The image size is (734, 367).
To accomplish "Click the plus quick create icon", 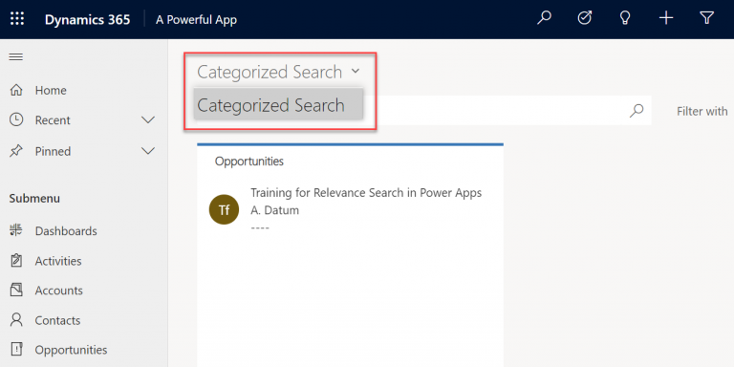I will (665, 19).
